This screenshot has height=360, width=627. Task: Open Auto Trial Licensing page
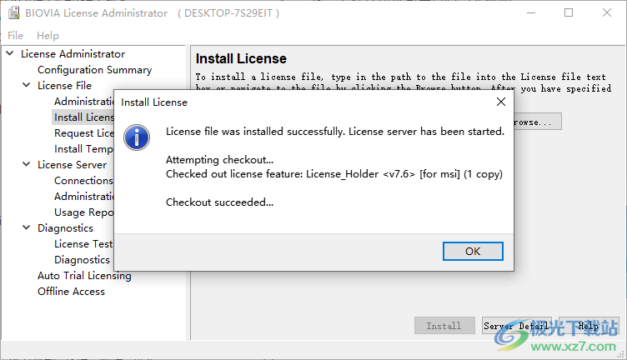click(84, 276)
